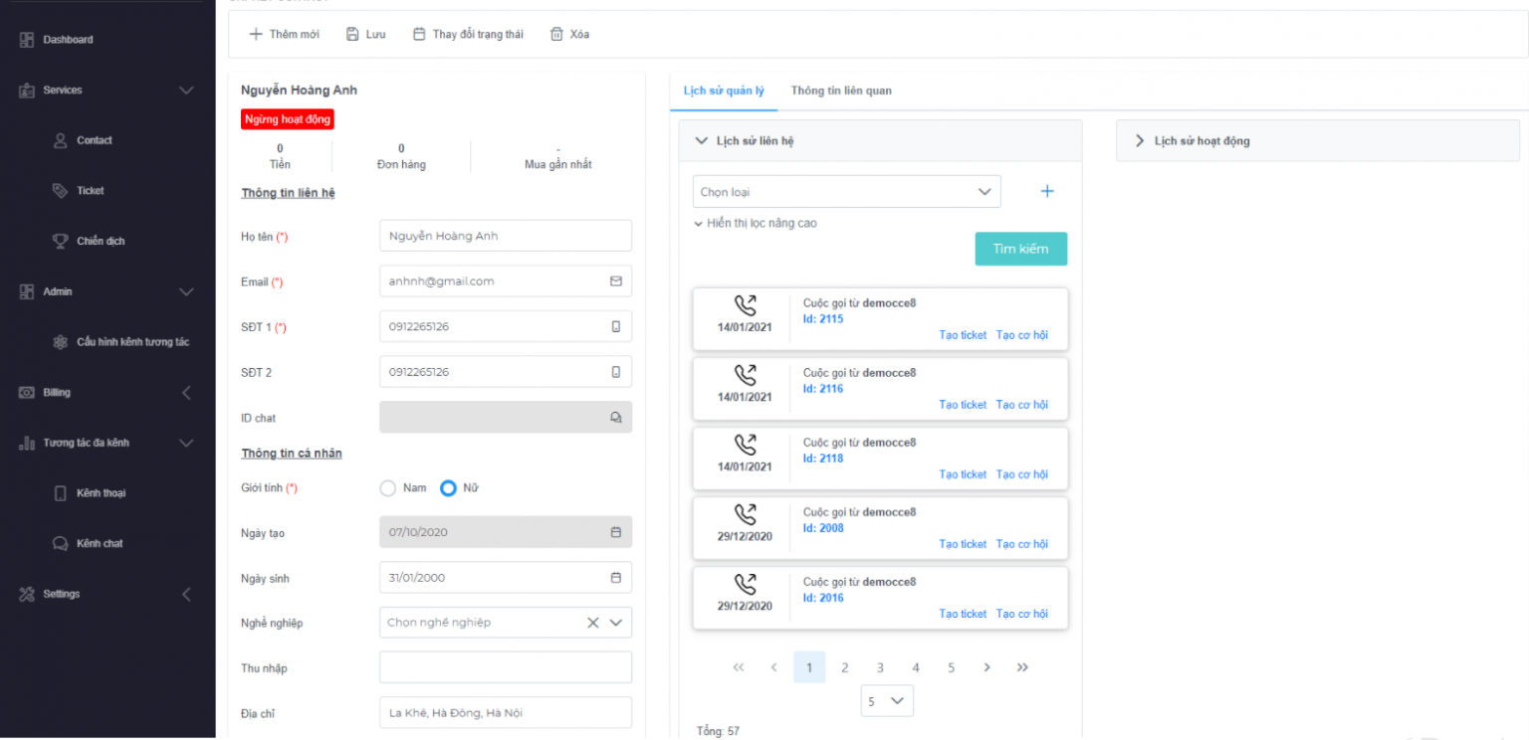Open the Dashboard icon in sidebar
Viewport: 1529px width, 740px height.
click(x=27, y=40)
